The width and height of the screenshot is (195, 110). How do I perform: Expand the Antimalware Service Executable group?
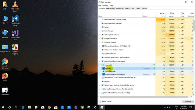pyautogui.click(x=99, y=61)
